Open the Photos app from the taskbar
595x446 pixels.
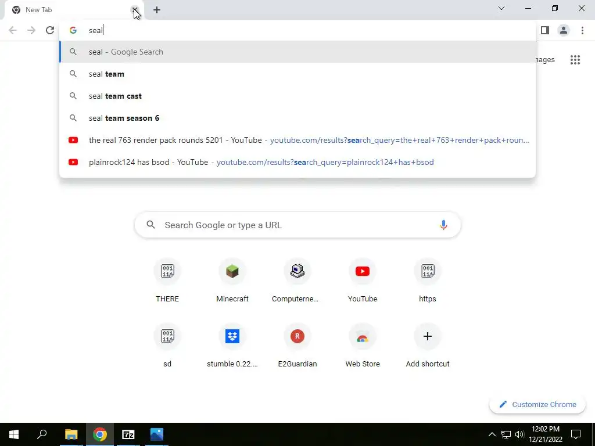[x=157, y=434]
